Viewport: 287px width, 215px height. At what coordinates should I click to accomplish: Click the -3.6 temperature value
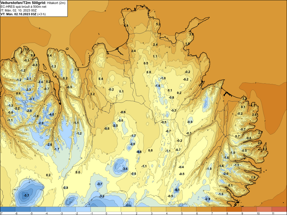pos(125,169)
